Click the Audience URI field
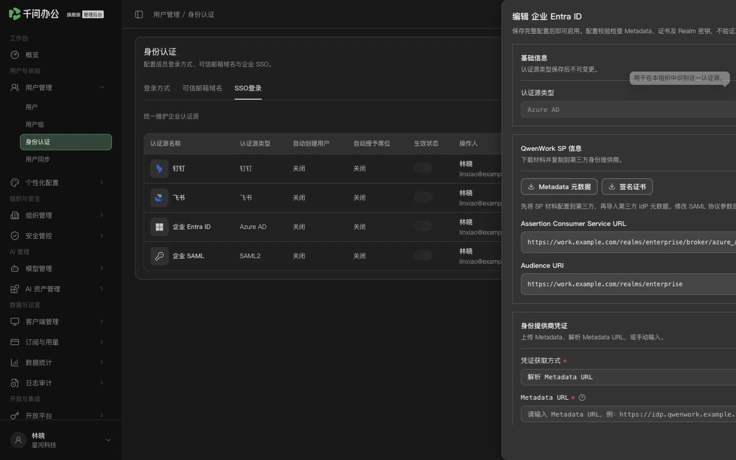Image resolution: width=736 pixels, height=460 pixels. point(628,284)
